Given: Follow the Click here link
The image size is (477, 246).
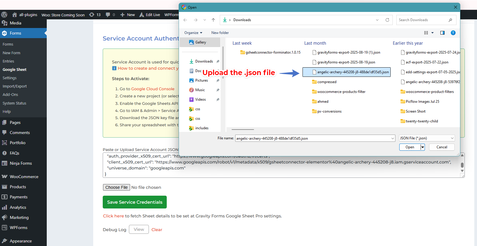Looking at the screenshot, I should click(x=113, y=216).
